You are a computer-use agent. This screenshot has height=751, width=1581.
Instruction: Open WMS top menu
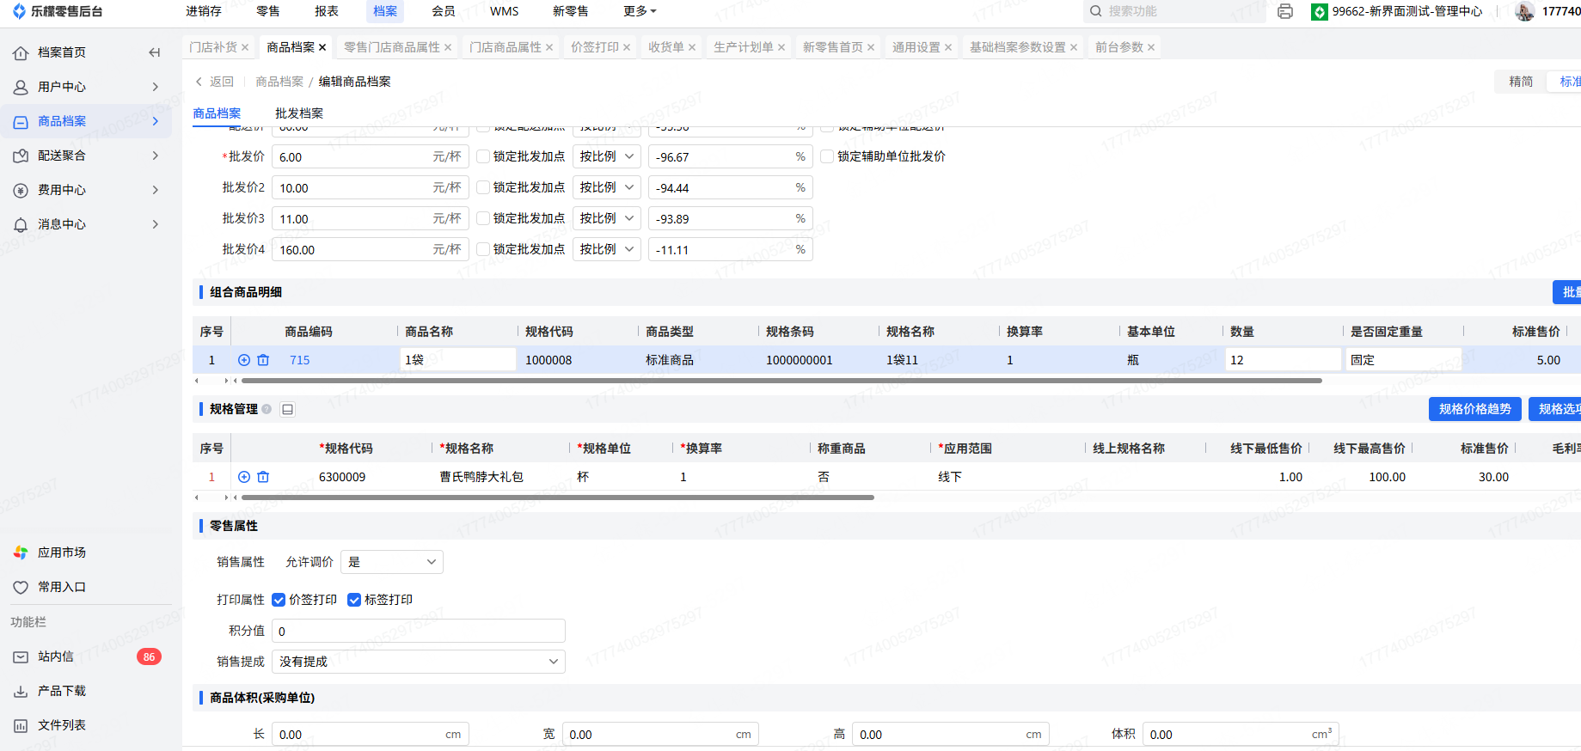pos(505,11)
